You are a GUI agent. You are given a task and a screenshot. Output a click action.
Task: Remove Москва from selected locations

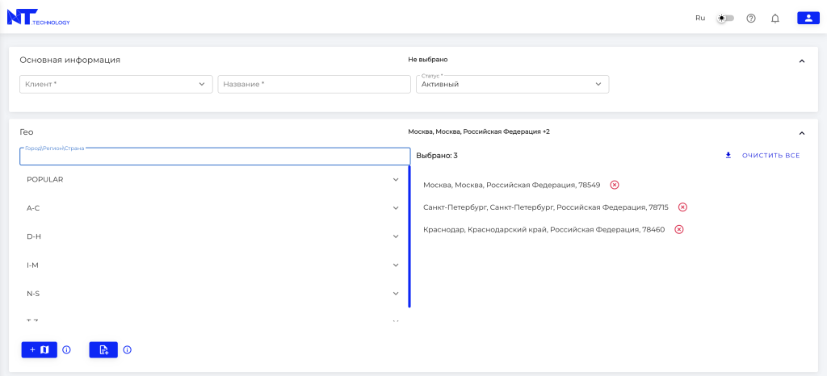[615, 185]
